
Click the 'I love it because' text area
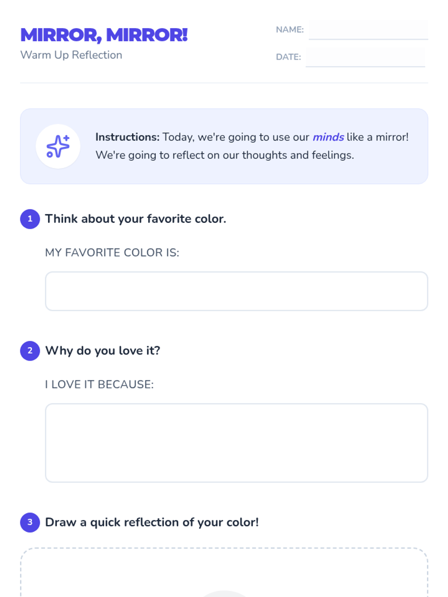[236, 443]
